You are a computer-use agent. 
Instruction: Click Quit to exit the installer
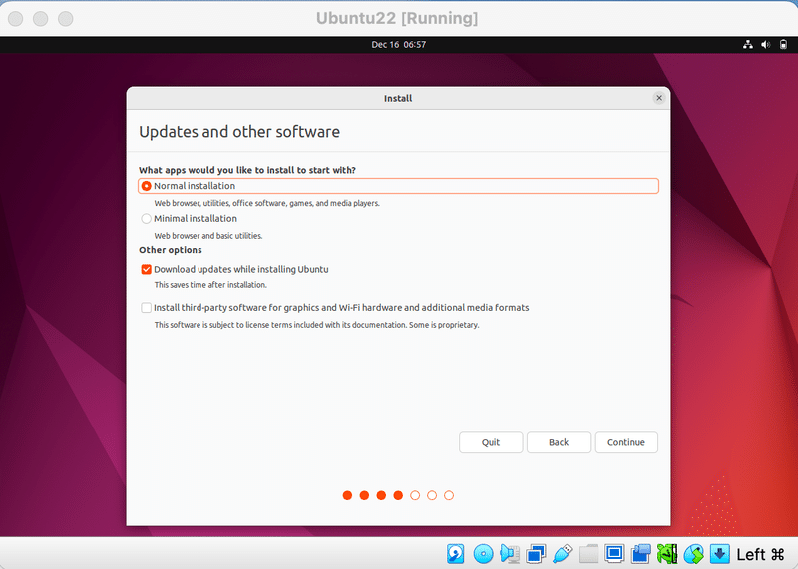[x=491, y=442]
